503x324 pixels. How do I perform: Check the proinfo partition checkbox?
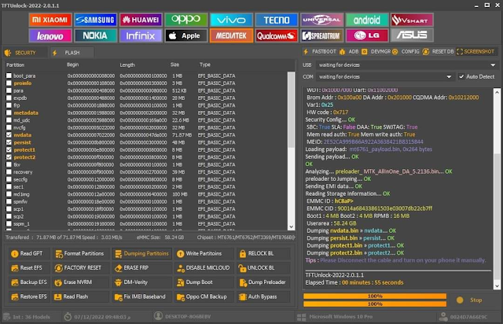[x=9, y=83]
